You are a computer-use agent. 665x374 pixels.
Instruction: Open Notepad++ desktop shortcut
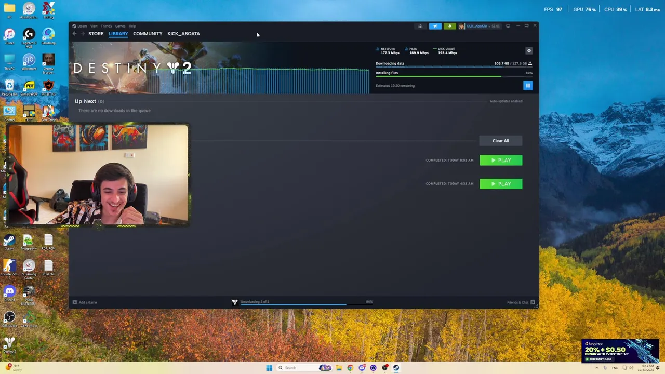click(29, 243)
